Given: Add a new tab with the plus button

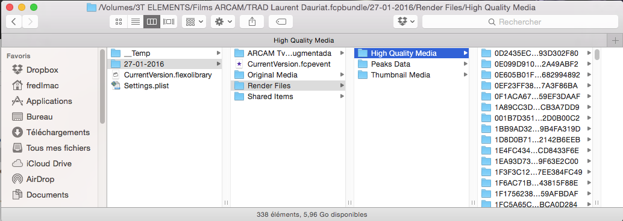Looking at the screenshot, I should [x=615, y=40].
